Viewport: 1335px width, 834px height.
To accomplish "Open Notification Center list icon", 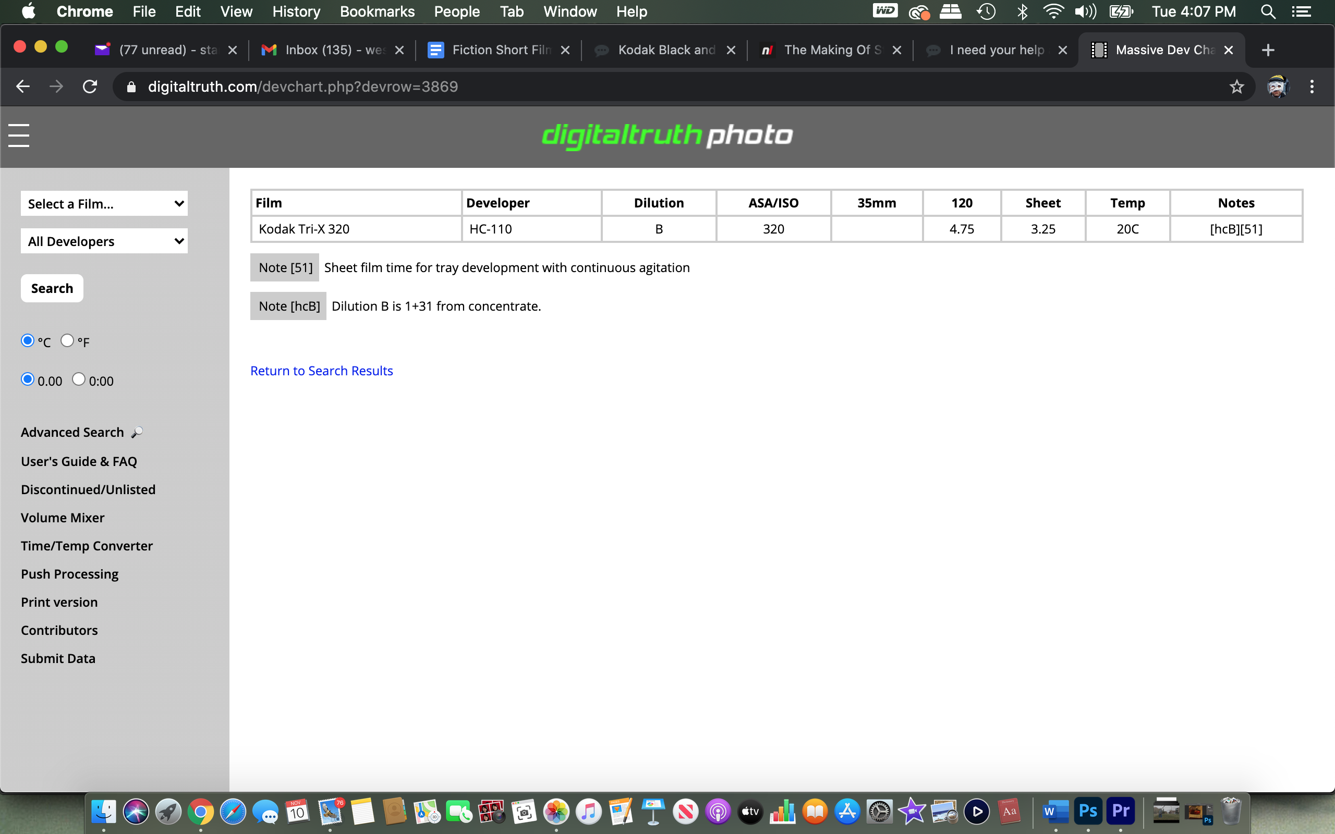I will [x=1301, y=11].
